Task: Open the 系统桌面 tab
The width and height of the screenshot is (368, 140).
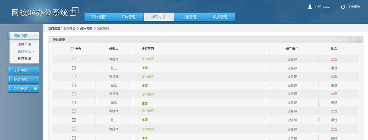Action: 99,17
